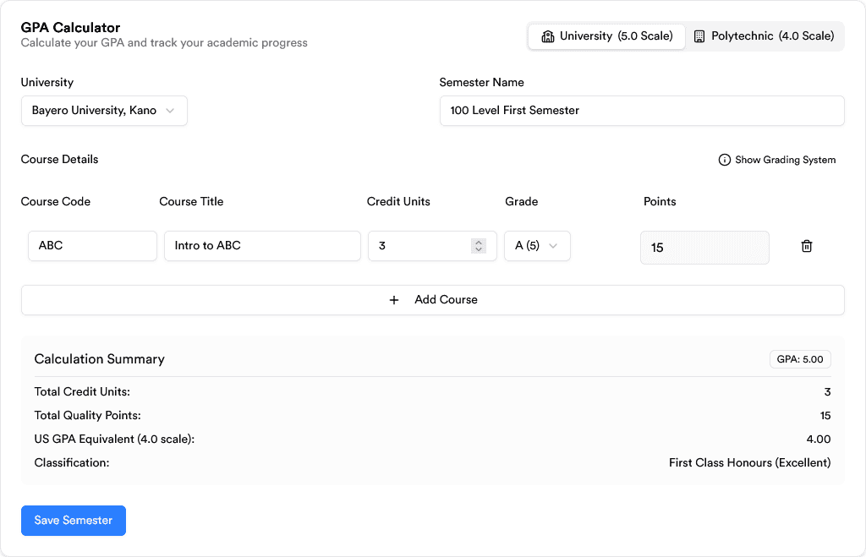Expand the Credit Units selector
866x557 pixels.
[x=432, y=245]
